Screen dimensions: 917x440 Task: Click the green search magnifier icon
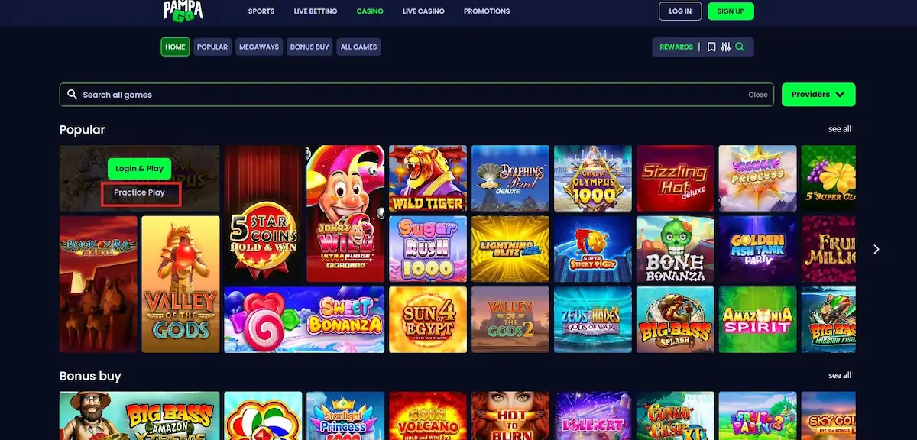740,47
